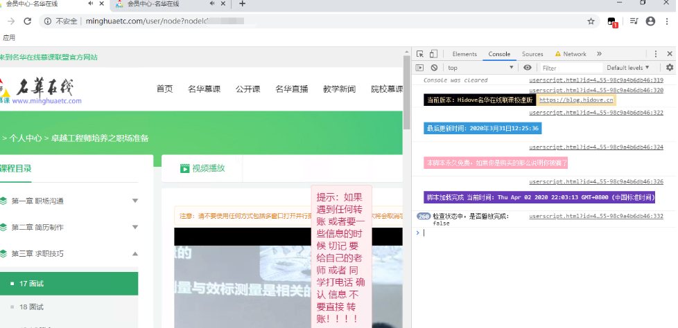Switch to the Elements tab
Viewport: 678px width, 328px height.
(x=464, y=54)
